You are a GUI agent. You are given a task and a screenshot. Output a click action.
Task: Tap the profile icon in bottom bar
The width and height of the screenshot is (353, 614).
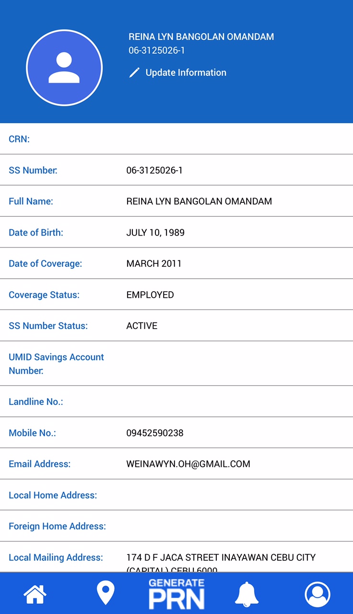tap(318, 594)
